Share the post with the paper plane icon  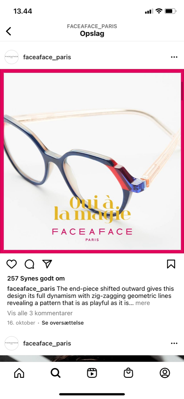pyautogui.click(x=47, y=264)
